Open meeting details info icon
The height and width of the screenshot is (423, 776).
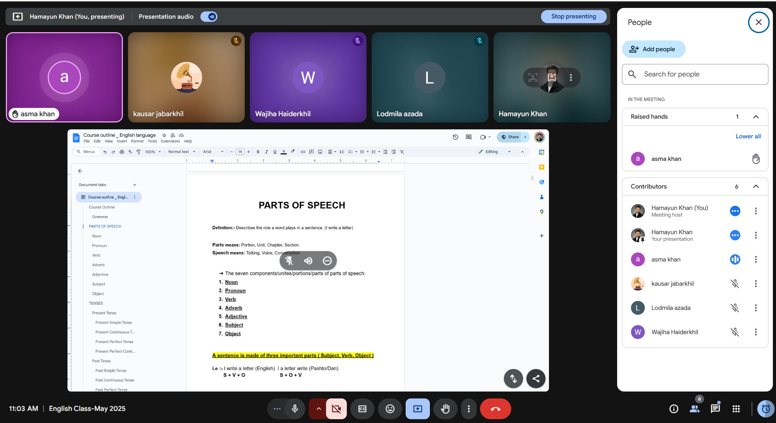674,409
